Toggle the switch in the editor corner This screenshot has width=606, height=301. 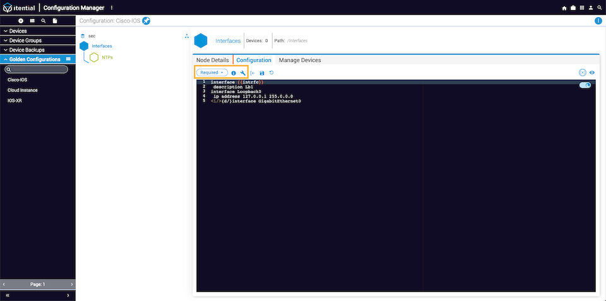585,85
